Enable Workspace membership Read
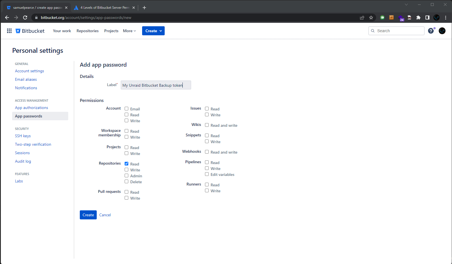452x264 pixels. click(127, 131)
